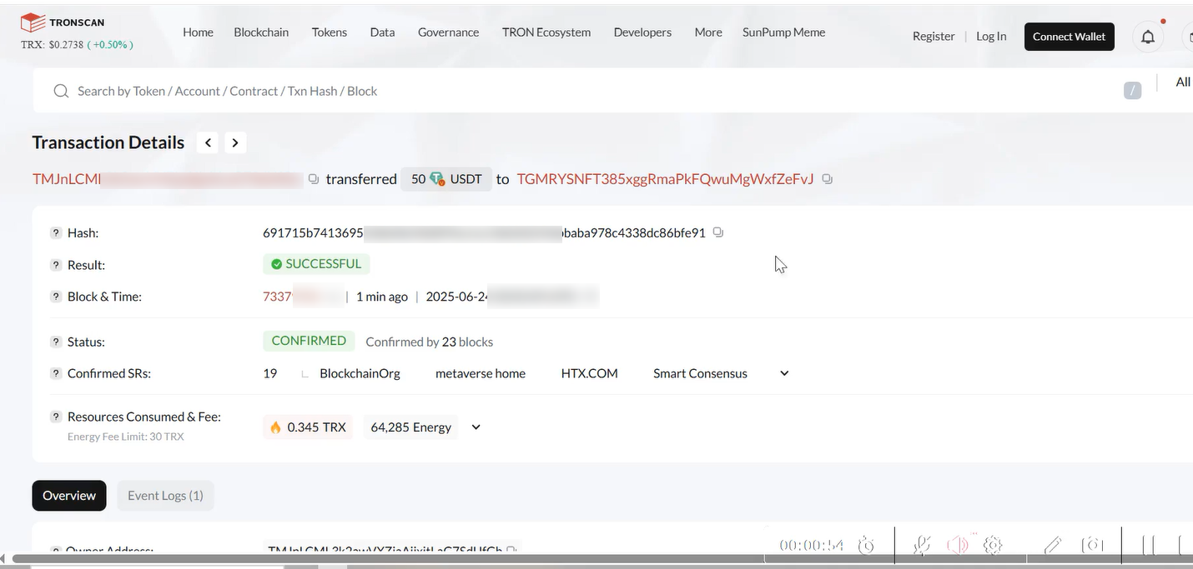Click the screenshot camera icon in recorder
Screen dimensions: 1193x569
[x=1092, y=545]
